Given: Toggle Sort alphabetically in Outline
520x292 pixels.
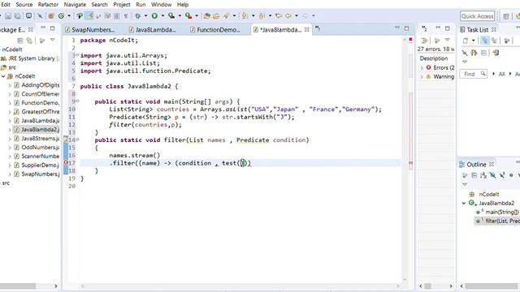Looking at the screenshot, I should (483, 175).
